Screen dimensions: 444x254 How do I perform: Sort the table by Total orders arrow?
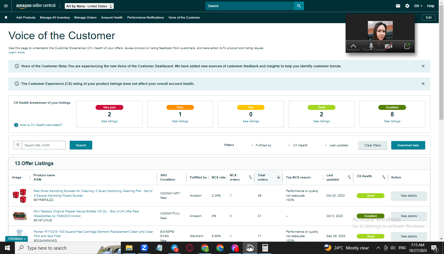pos(278,177)
